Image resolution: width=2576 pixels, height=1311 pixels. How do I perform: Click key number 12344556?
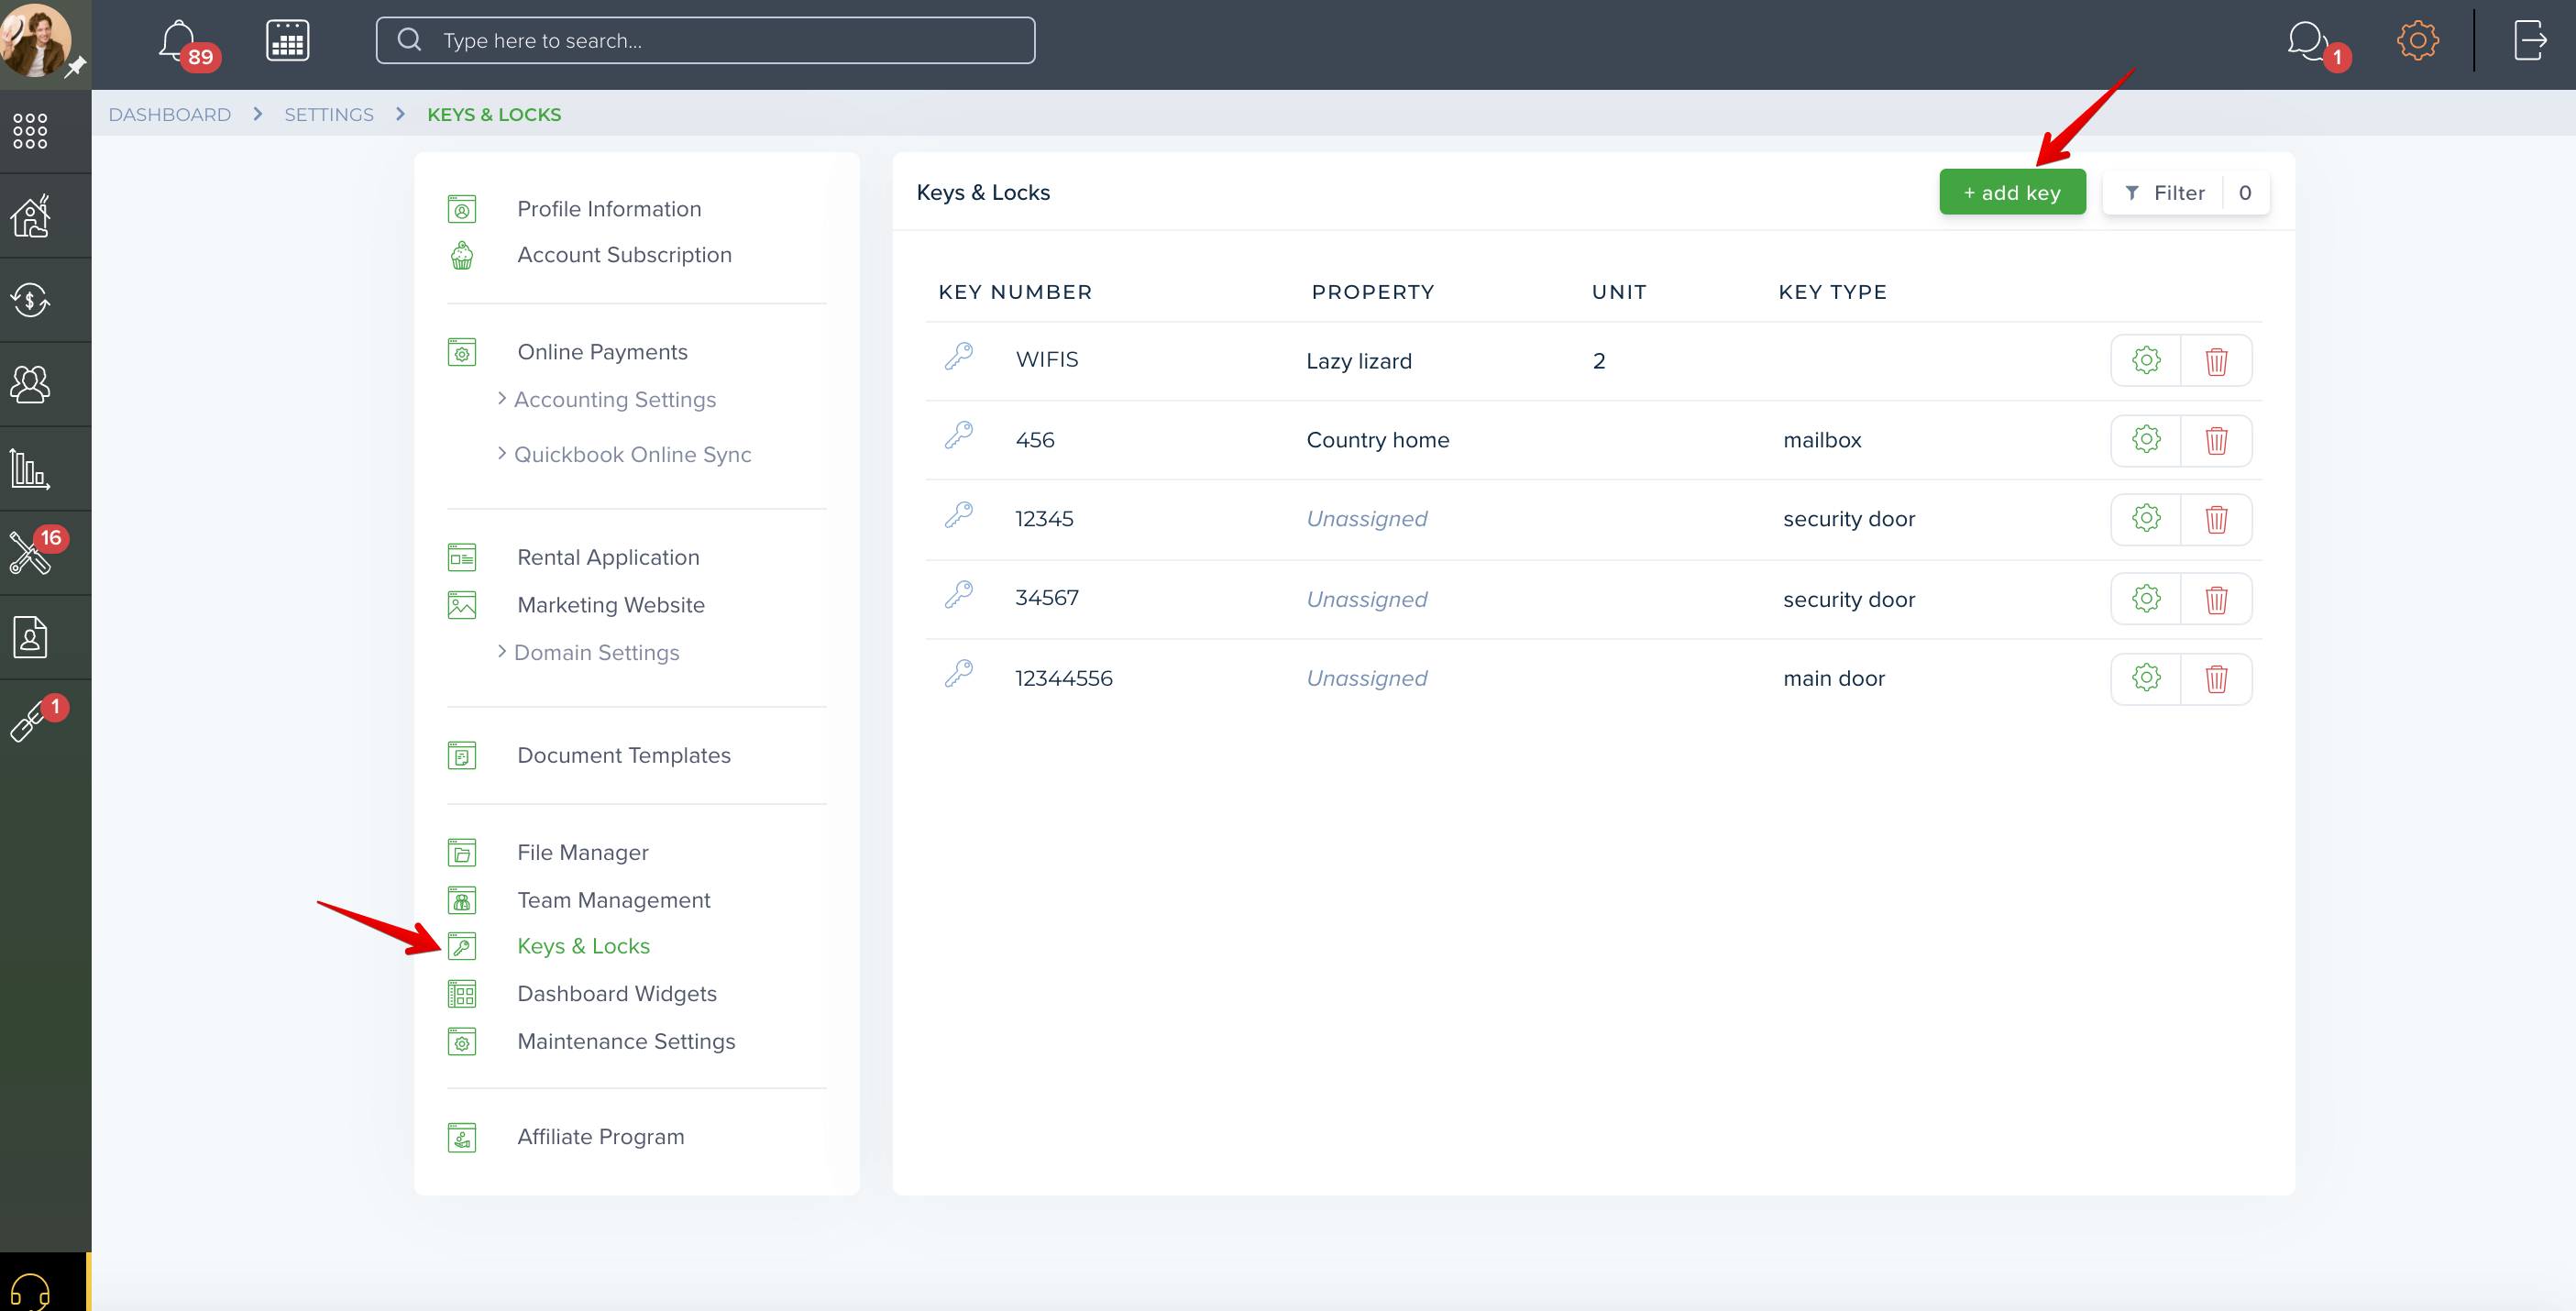coord(1063,678)
